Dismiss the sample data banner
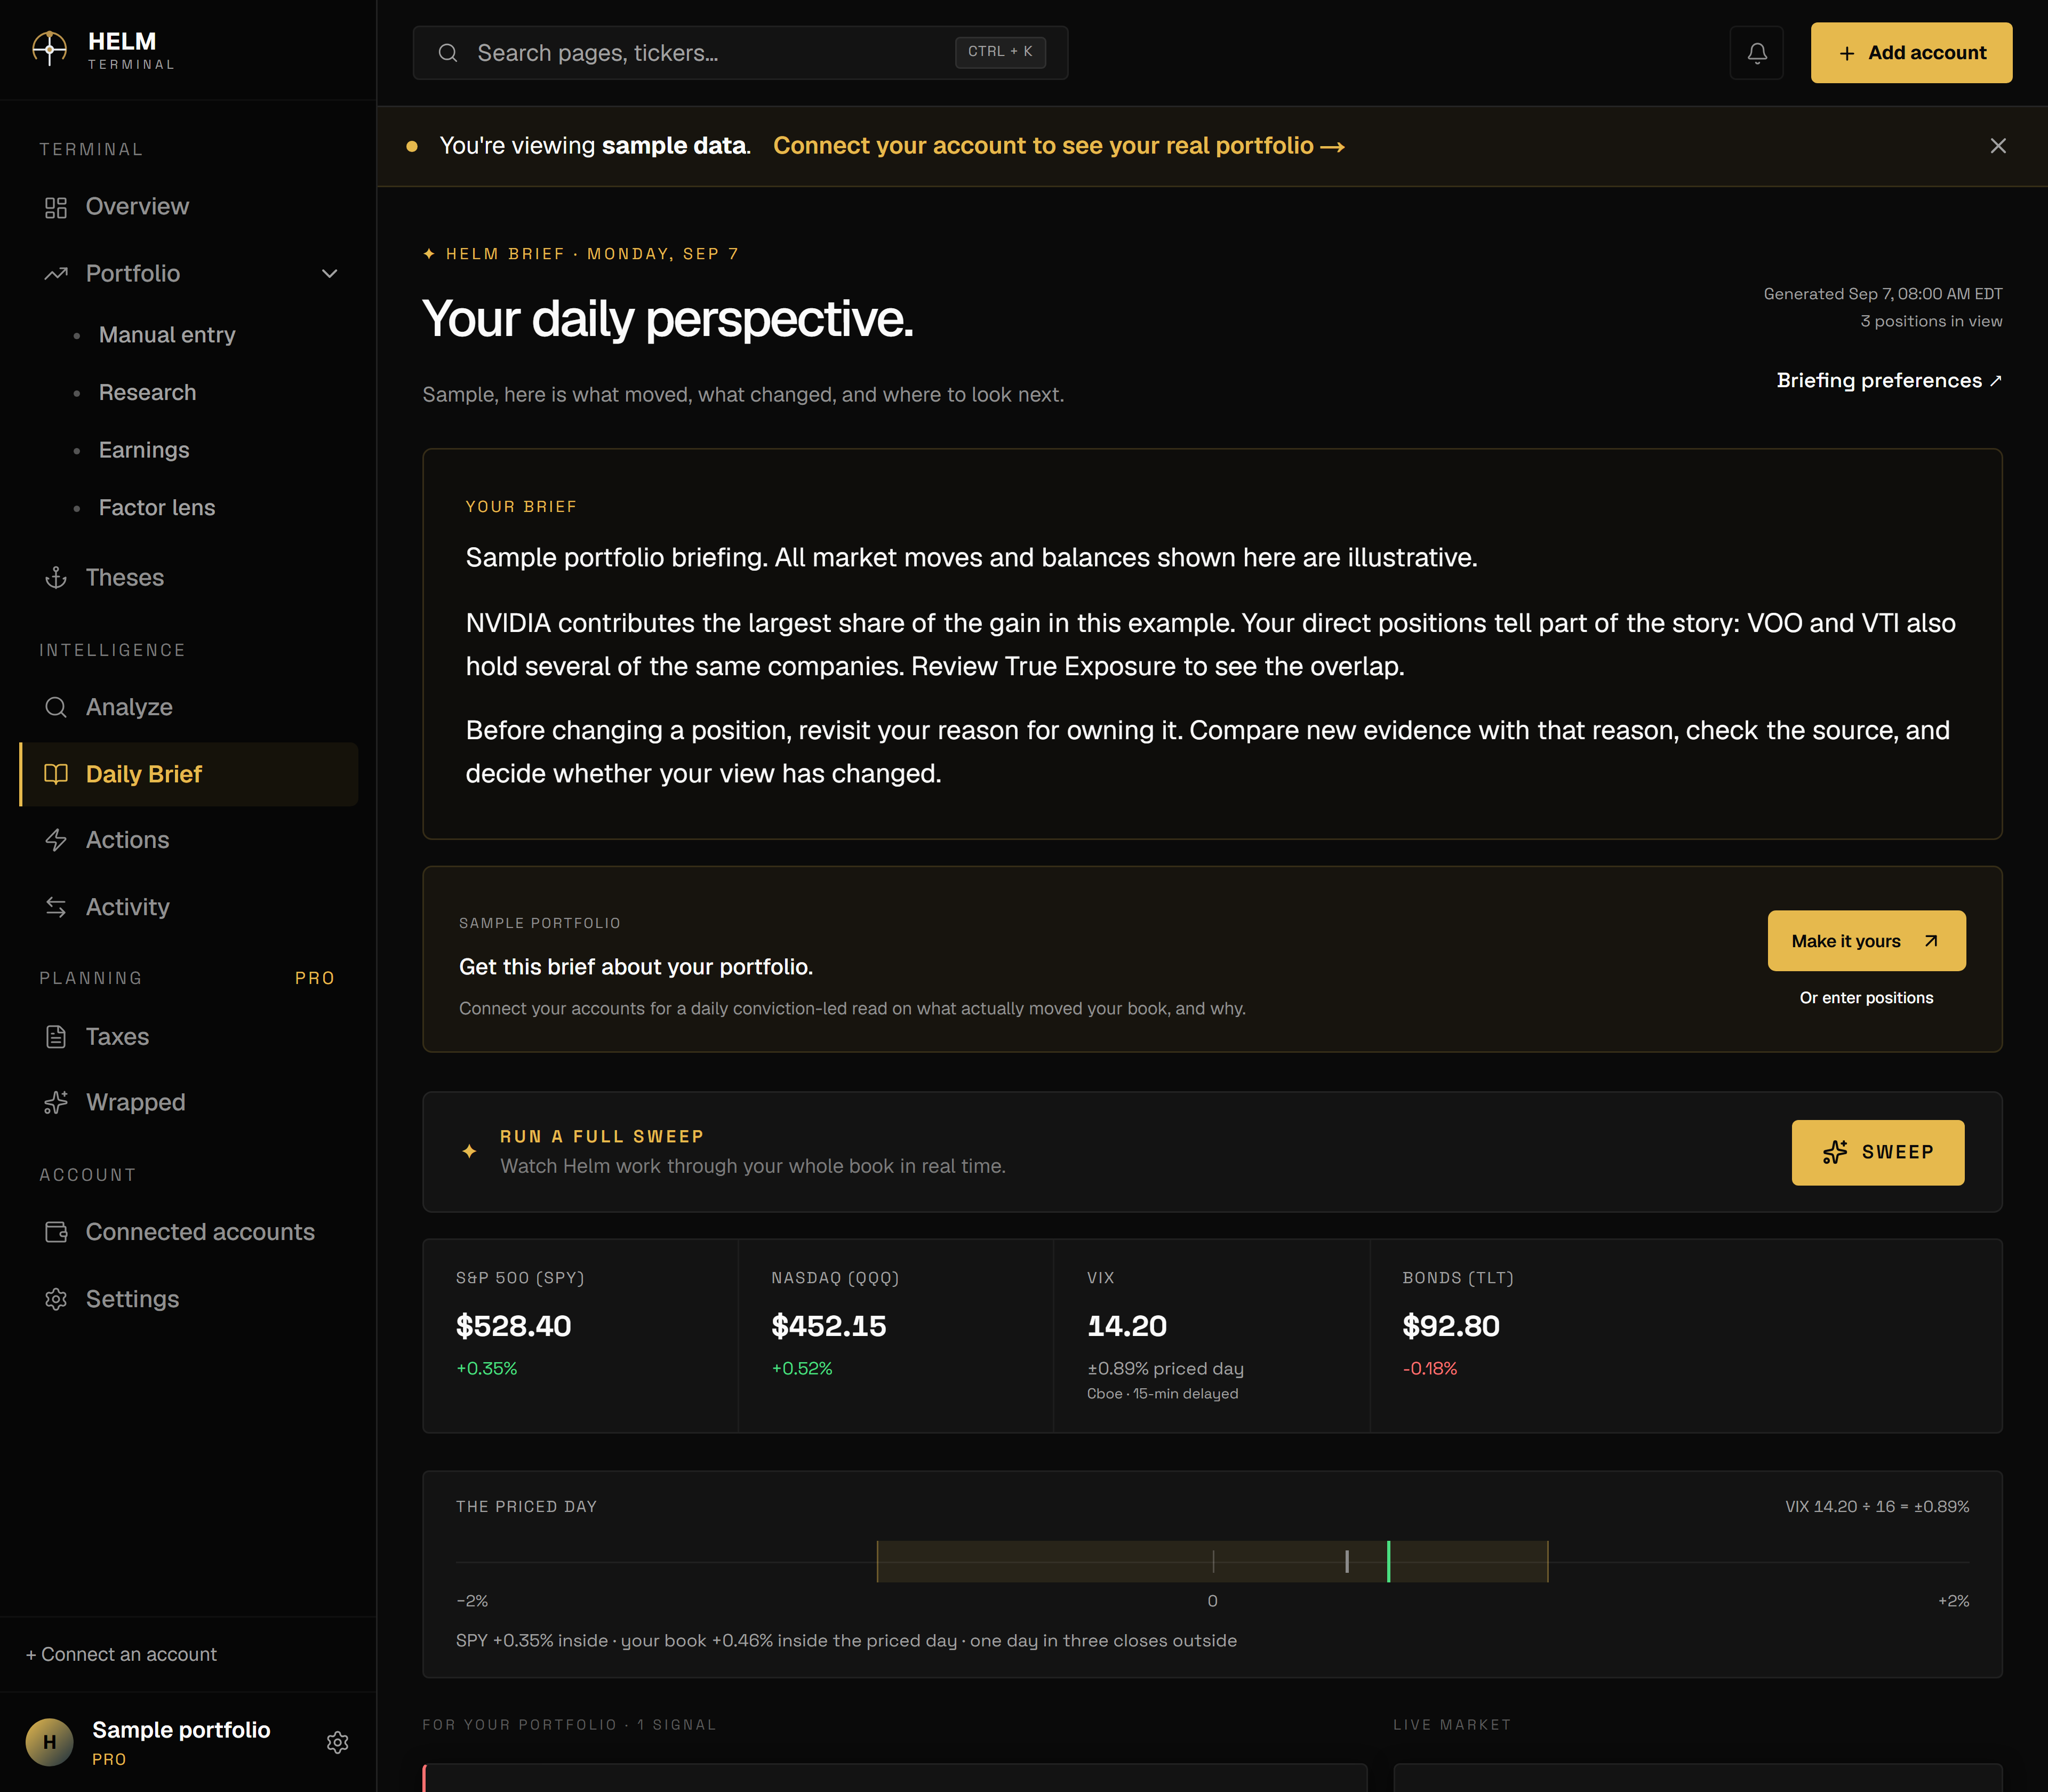 (1998, 146)
